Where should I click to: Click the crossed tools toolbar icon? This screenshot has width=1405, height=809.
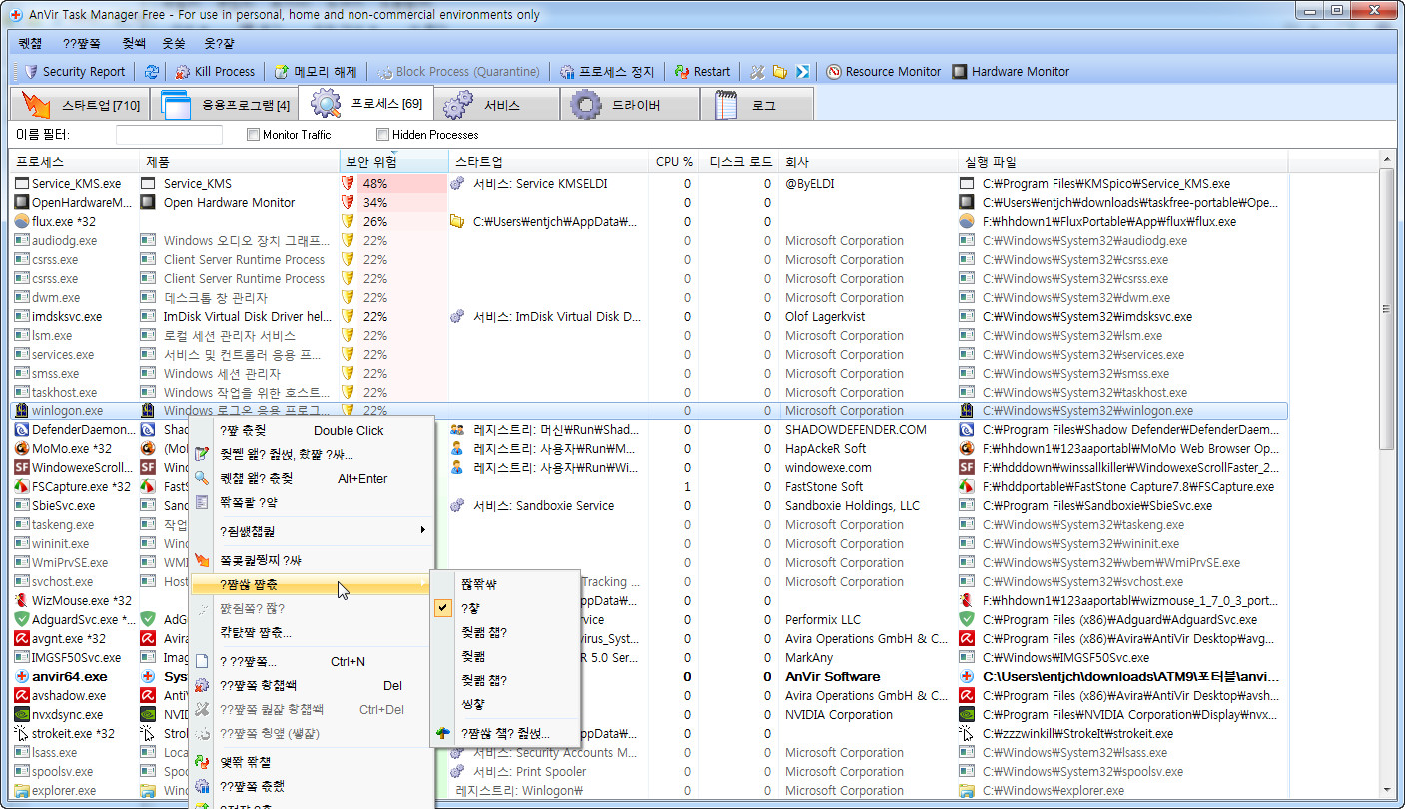(757, 72)
